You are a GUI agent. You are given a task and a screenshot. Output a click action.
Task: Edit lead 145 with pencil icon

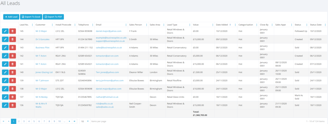5,31
